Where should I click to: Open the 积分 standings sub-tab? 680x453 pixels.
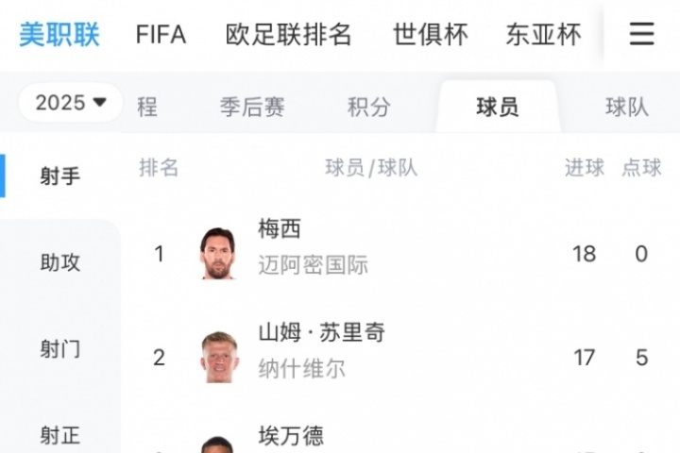(368, 108)
